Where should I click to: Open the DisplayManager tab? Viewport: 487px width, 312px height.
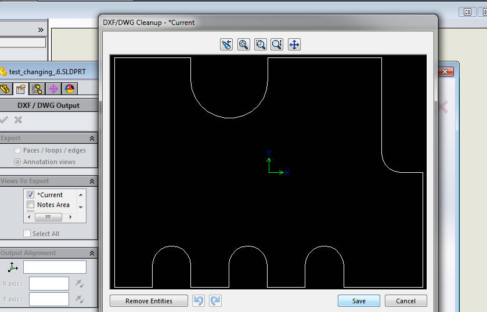coord(70,89)
